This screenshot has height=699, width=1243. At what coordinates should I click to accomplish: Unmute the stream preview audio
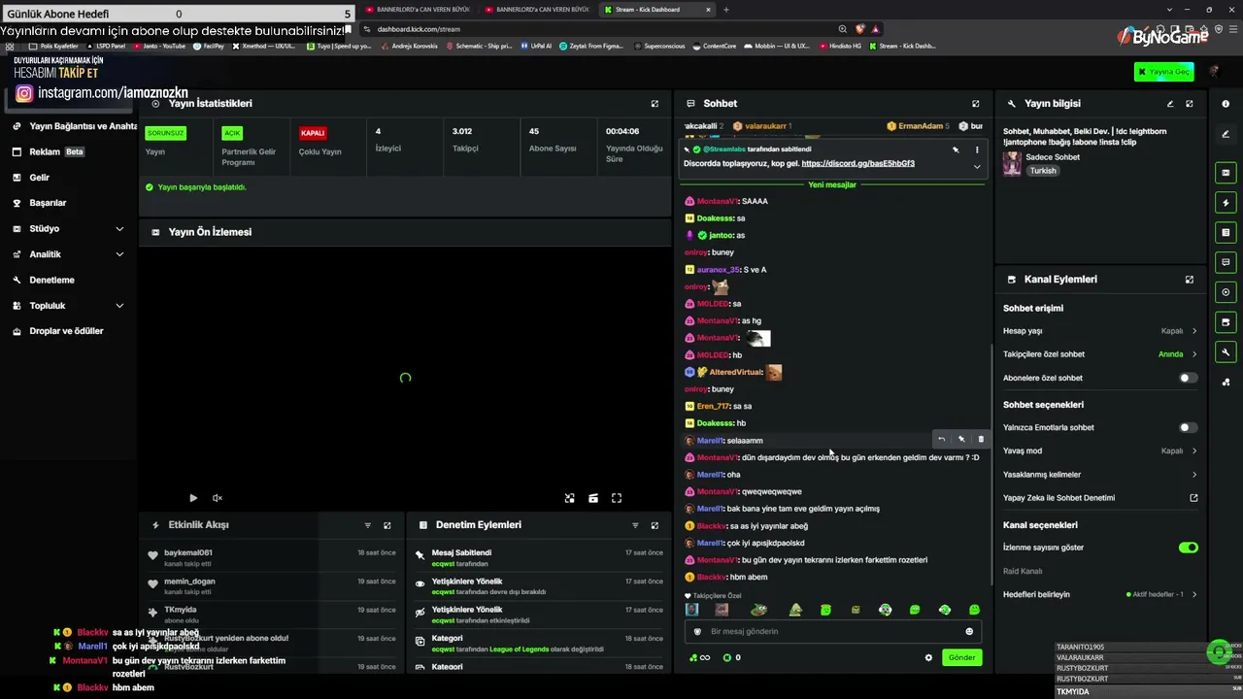(218, 498)
